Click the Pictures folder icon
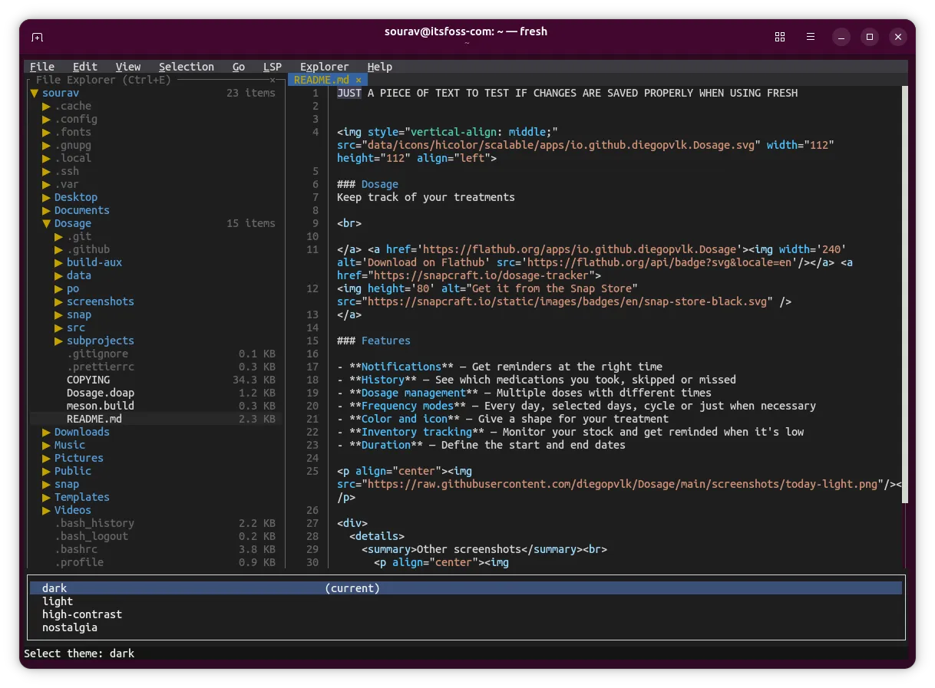The width and height of the screenshot is (935, 688). click(x=46, y=458)
